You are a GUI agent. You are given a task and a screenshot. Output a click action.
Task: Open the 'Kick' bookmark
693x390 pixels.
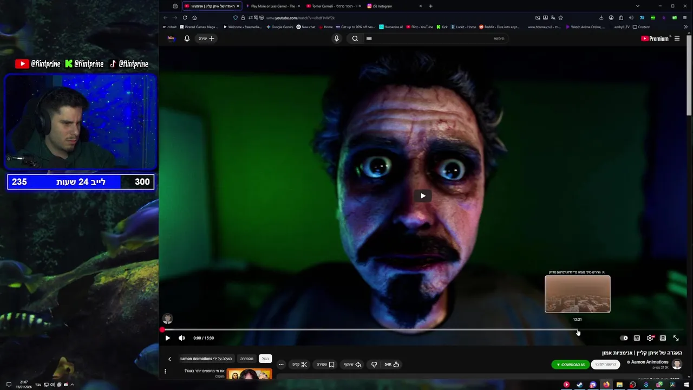[442, 27]
